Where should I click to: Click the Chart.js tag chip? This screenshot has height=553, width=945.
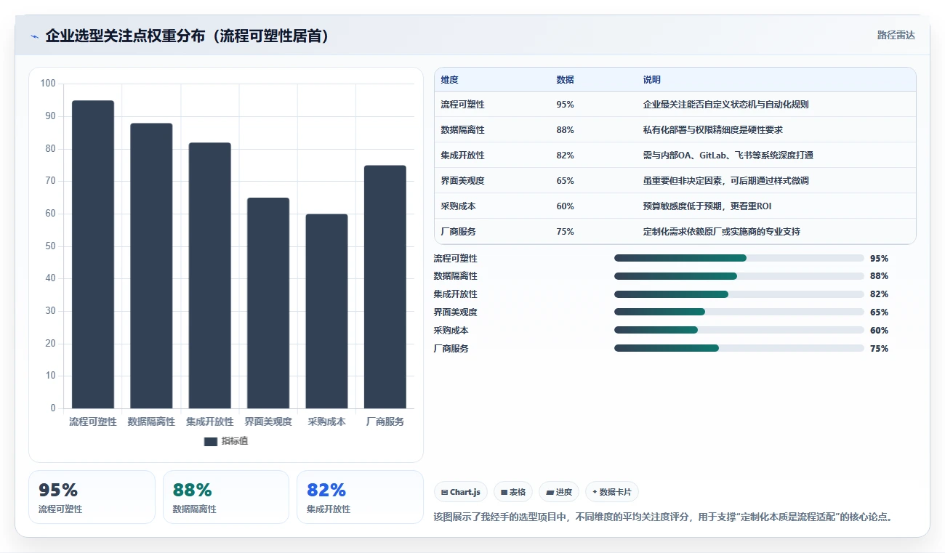pyautogui.click(x=461, y=492)
